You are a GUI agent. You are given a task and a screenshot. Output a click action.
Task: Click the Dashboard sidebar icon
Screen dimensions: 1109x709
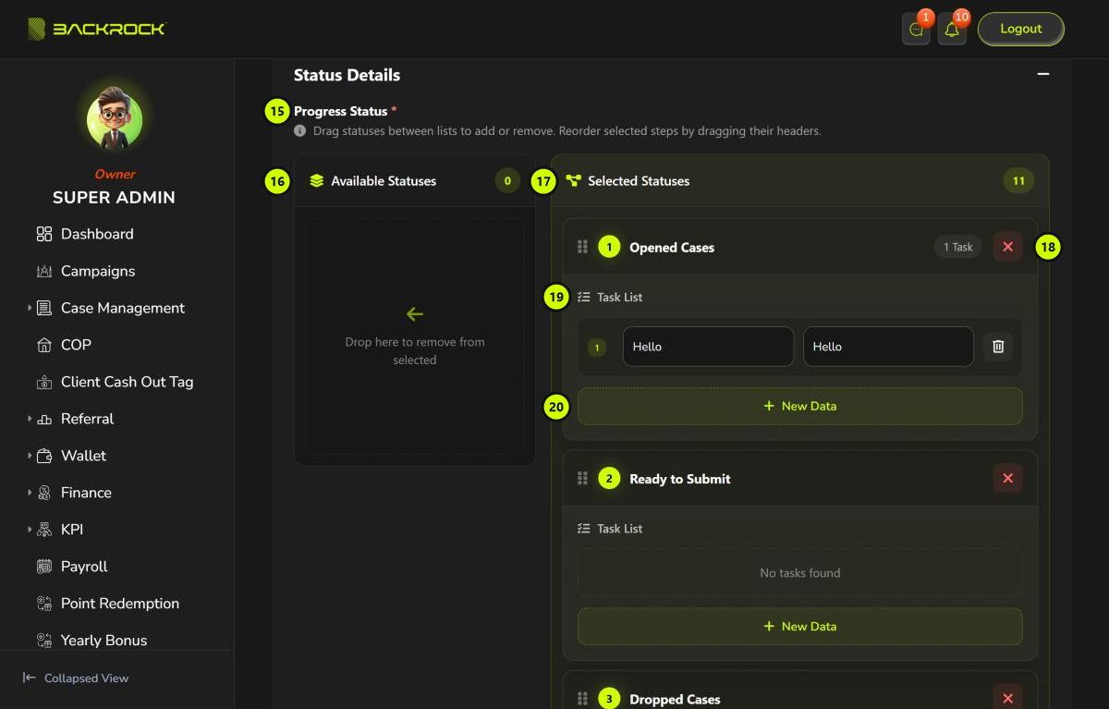coord(44,234)
